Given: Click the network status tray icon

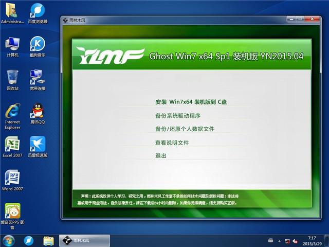Looking at the screenshot, I should tap(287, 241).
